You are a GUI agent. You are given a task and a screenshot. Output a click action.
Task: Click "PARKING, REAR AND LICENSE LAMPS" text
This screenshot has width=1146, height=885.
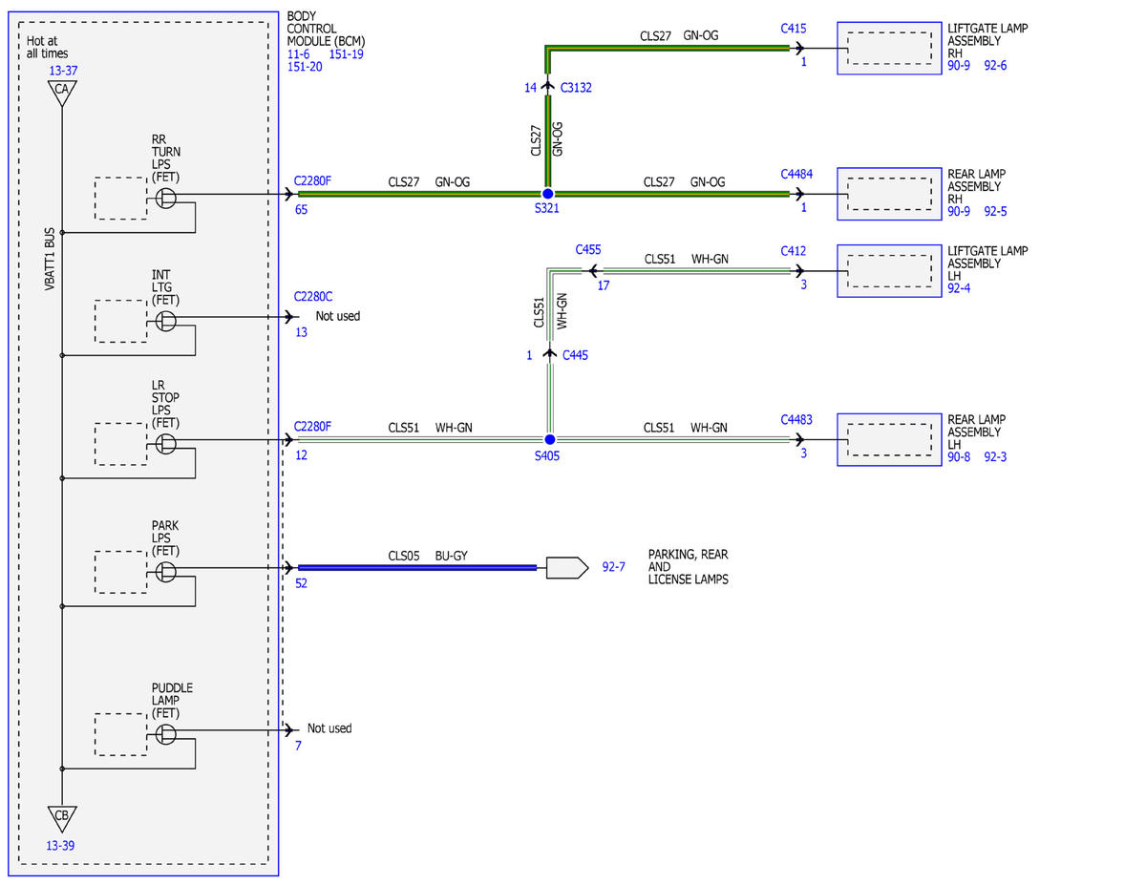coord(688,567)
